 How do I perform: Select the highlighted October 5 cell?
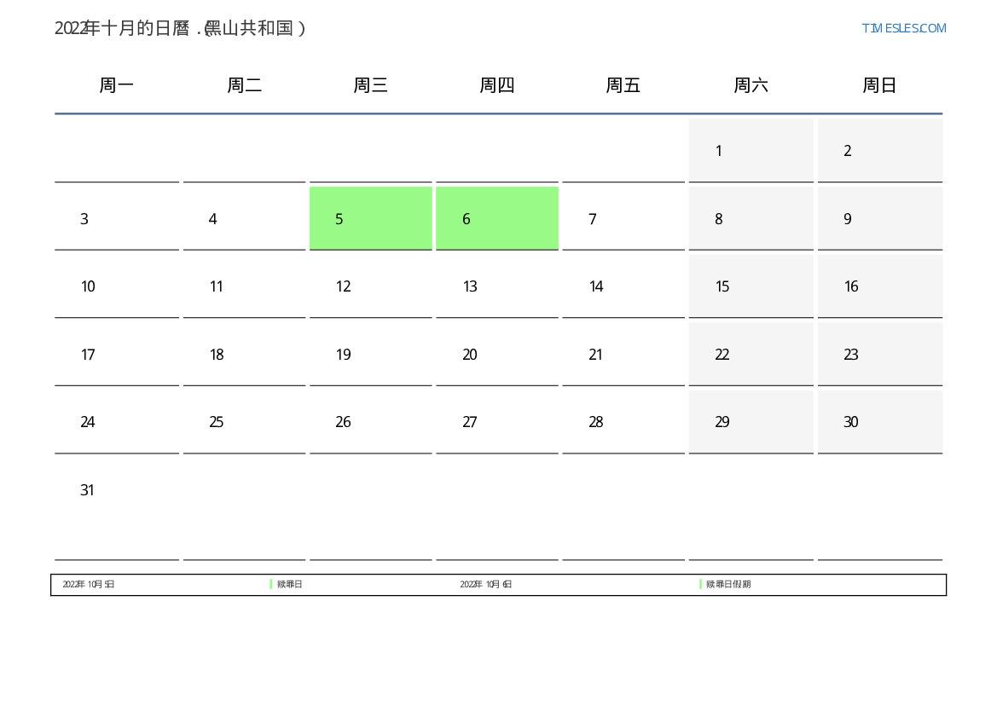[370, 218]
